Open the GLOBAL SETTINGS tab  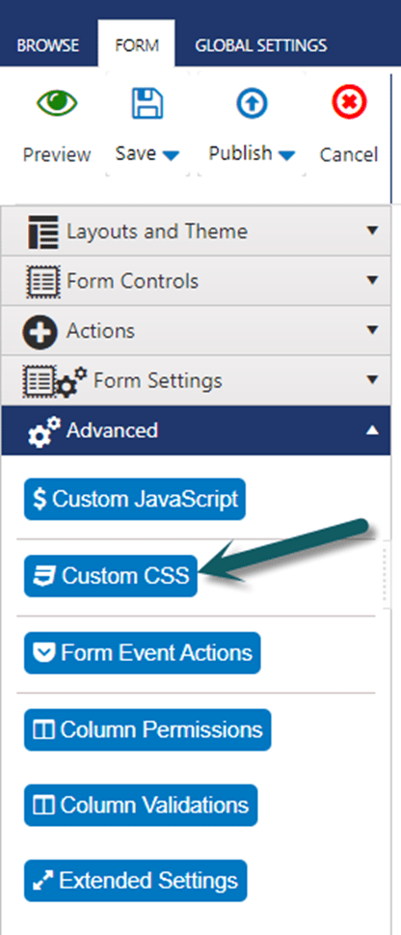pyautogui.click(x=261, y=45)
